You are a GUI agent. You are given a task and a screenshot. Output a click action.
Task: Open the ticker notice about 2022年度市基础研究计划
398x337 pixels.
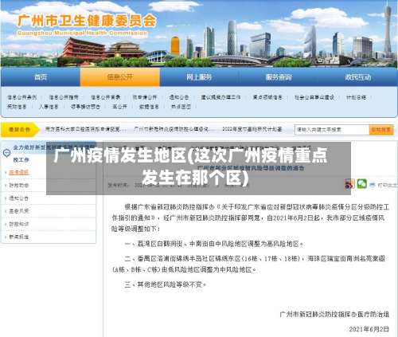coord(252,129)
